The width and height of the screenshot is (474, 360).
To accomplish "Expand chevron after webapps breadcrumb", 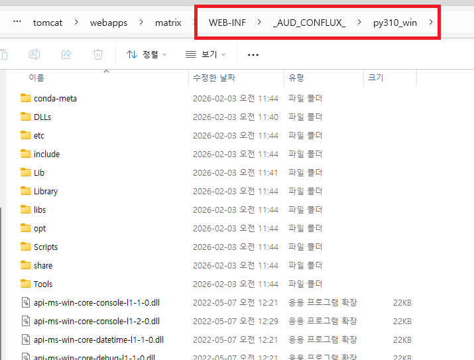I will (141, 22).
